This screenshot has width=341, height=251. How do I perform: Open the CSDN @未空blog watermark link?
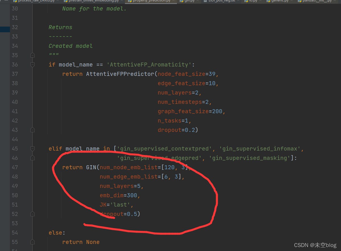315,245
